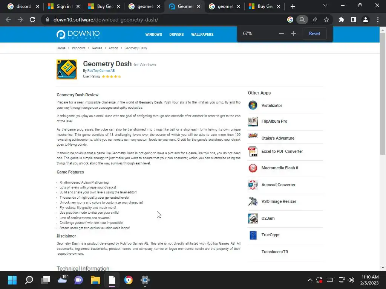
Task: Open taskbar Search
Action: 29,280
